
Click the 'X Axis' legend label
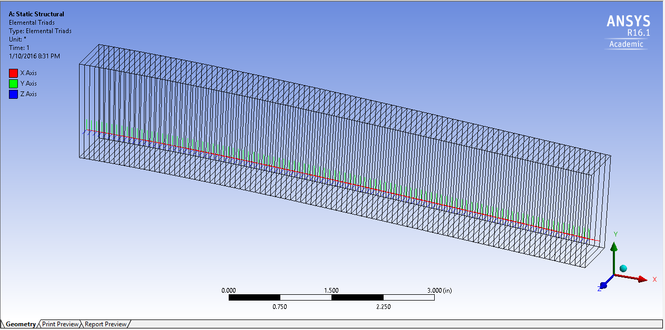28,73
